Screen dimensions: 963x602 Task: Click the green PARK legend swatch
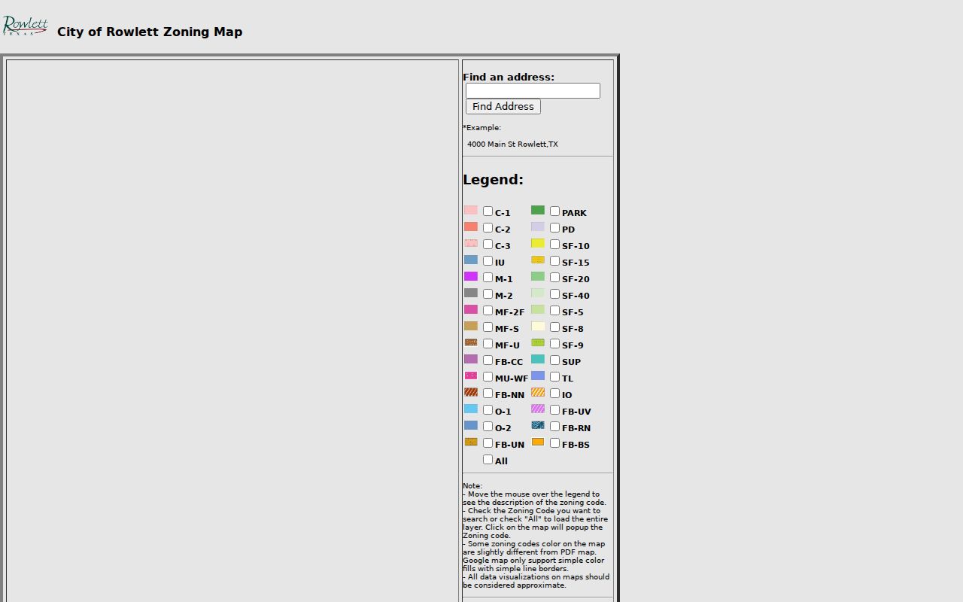[x=538, y=210]
